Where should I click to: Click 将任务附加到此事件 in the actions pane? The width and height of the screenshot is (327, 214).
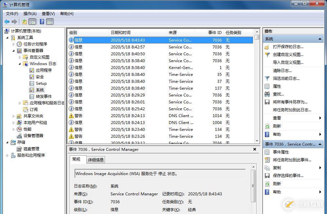click(x=292, y=160)
